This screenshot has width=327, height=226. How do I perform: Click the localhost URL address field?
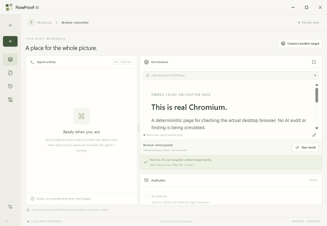[231, 75]
